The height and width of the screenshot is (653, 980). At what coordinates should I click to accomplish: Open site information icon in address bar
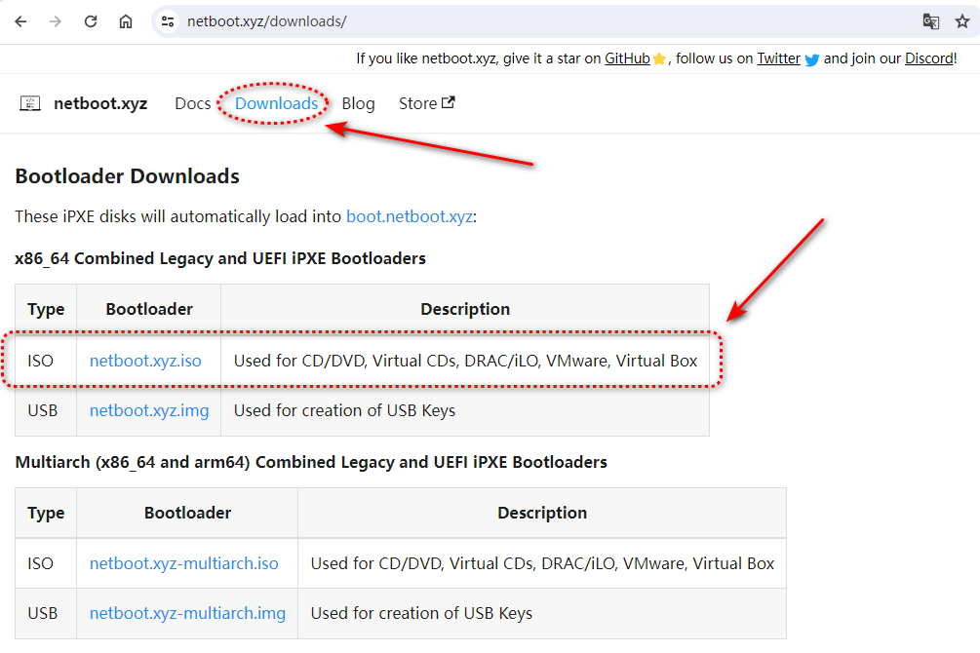[x=168, y=21]
